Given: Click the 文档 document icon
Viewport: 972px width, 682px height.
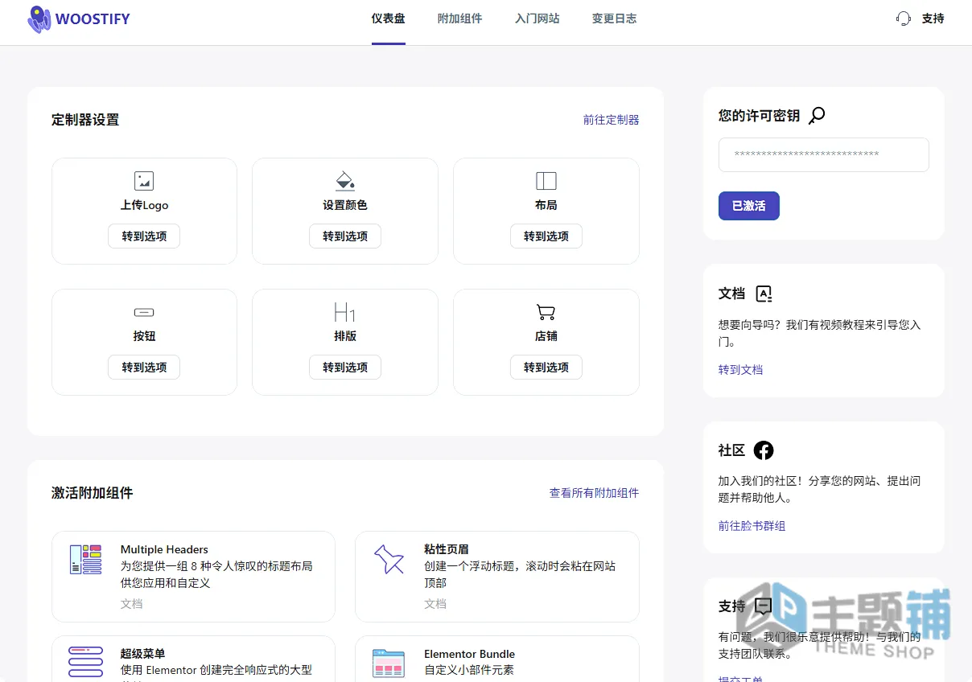Looking at the screenshot, I should click(x=764, y=294).
